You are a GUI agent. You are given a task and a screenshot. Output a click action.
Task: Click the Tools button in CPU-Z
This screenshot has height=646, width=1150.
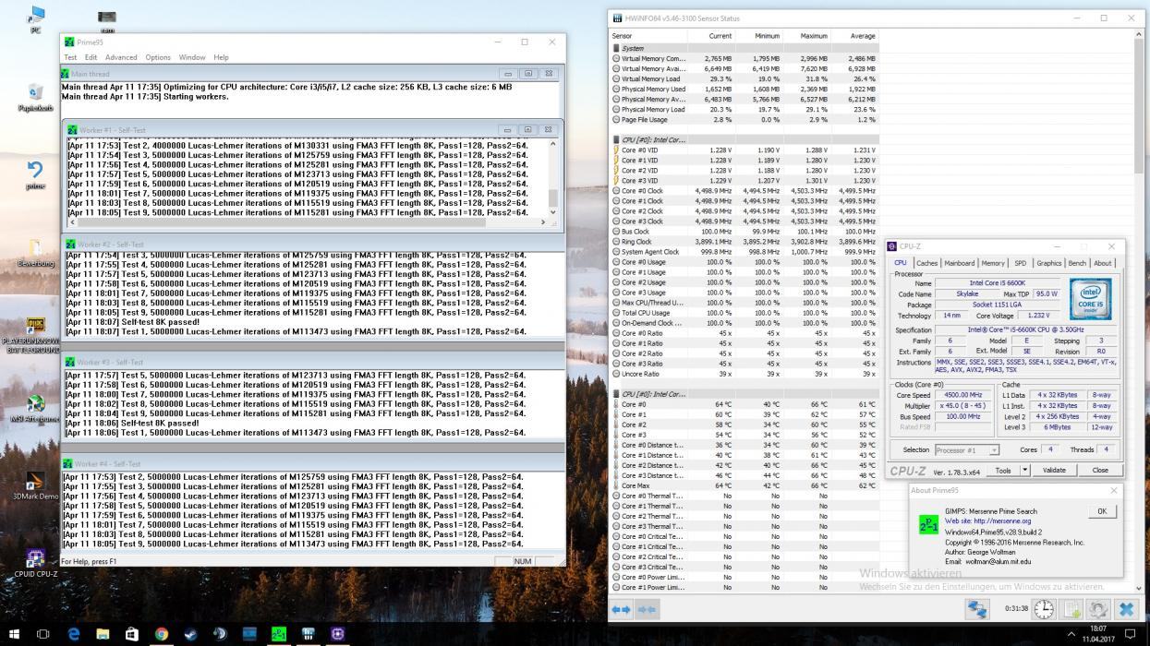pyautogui.click(x=1003, y=470)
